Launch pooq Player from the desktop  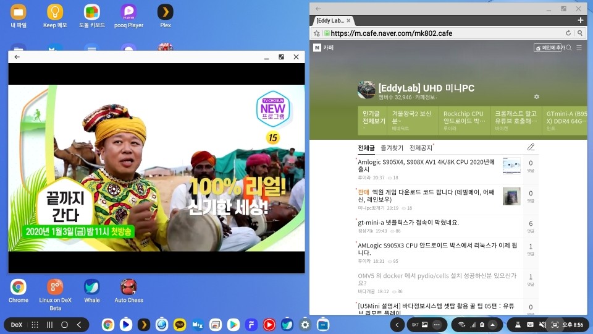click(x=128, y=15)
